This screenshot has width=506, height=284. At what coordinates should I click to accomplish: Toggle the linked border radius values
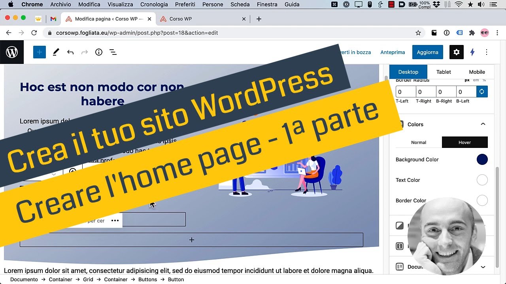[482, 92]
